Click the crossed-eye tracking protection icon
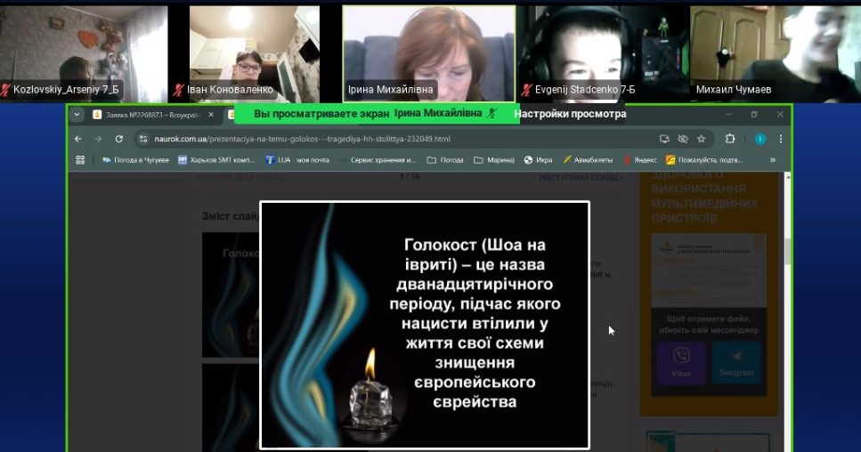 coord(683,139)
